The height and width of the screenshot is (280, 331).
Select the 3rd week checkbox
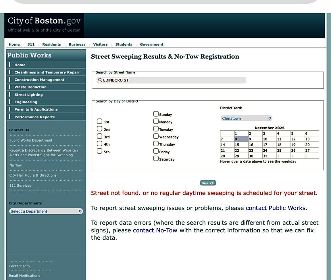click(99, 136)
